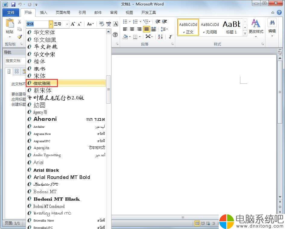Open the font size 五号 dropdown
285x229 pixels.
click(67, 24)
